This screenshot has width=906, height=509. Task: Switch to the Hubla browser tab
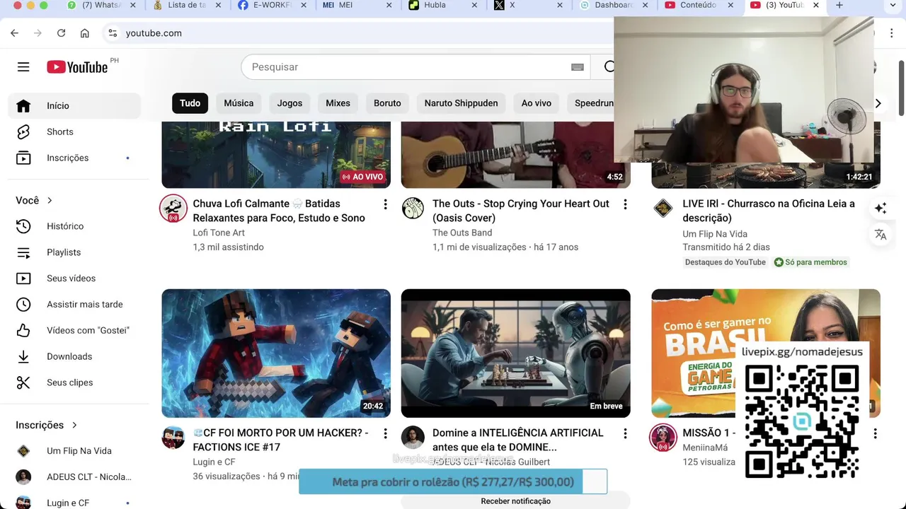coord(442,6)
